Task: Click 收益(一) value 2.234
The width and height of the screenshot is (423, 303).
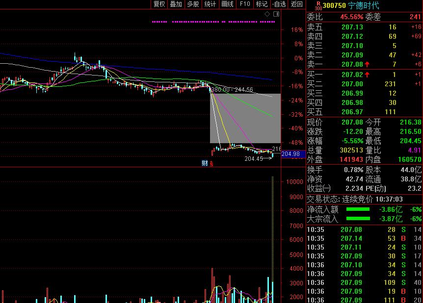Action: [354, 188]
